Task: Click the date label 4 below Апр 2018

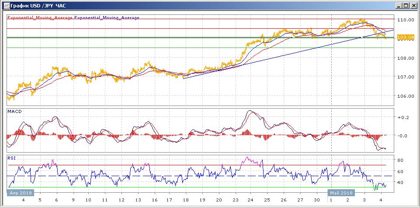Action: 23,200
